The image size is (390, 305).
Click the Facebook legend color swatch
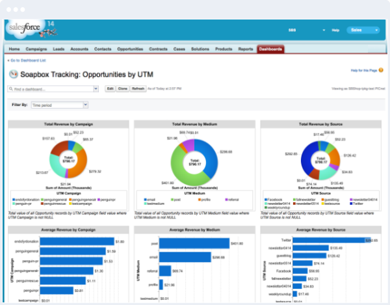tap(266, 200)
